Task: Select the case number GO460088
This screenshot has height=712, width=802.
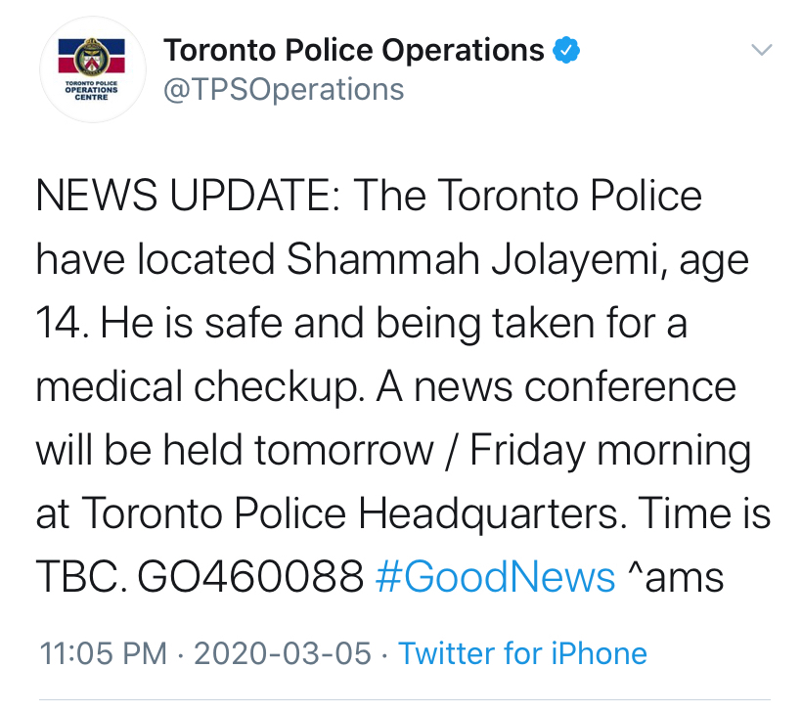Action: coord(250,577)
